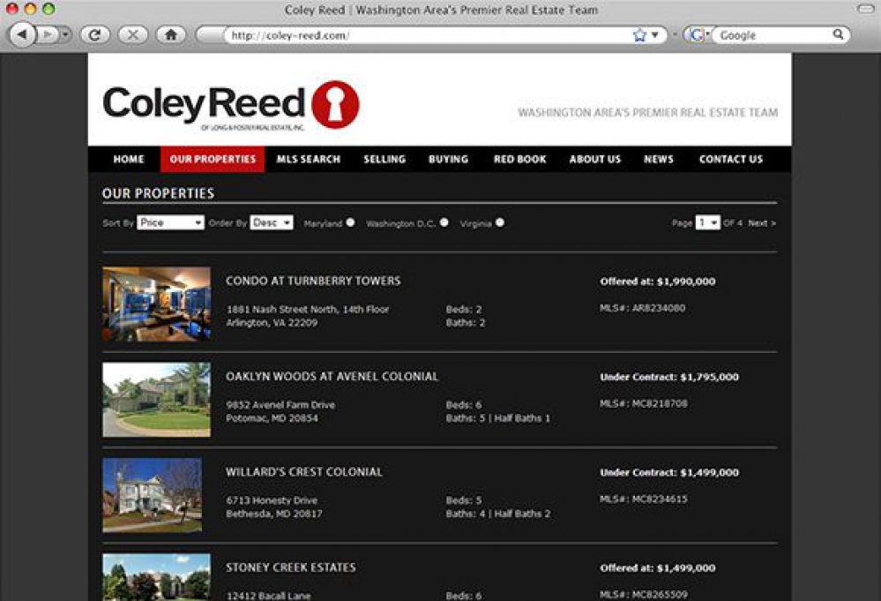Click into the Google search field

pos(774,34)
